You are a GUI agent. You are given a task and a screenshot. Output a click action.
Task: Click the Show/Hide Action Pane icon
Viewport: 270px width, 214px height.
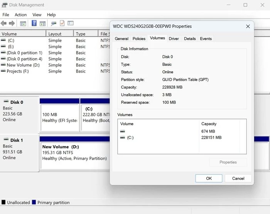pos(42,24)
